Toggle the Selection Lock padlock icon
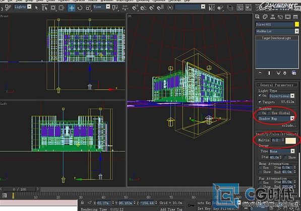301x211 pixels. 82,202
